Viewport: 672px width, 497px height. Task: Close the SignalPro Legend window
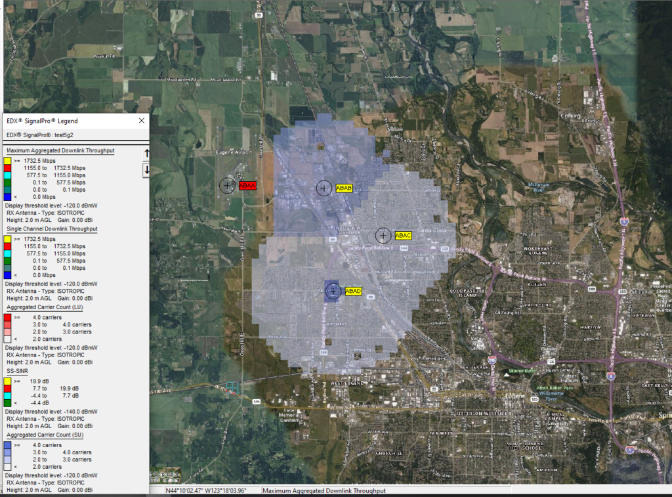pyautogui.click(x=141, y=121)
